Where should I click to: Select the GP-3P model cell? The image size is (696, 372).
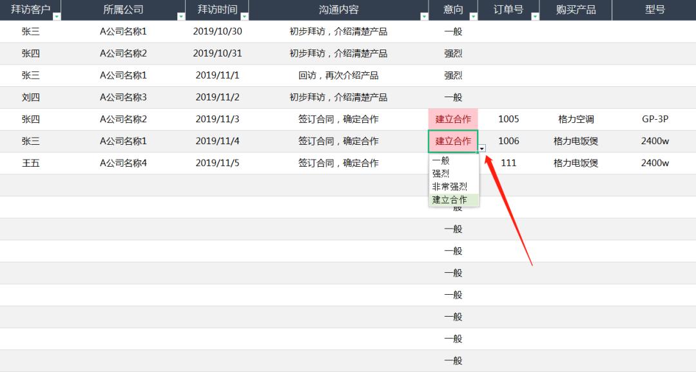click(655, 119)
